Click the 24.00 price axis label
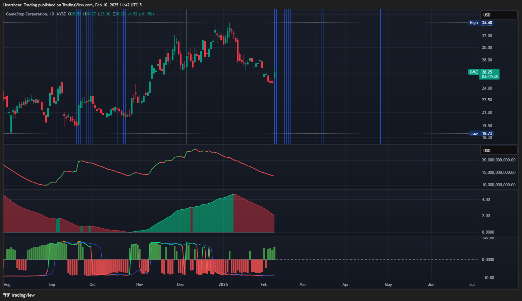The width and height of the screenshot is (522, 301). click(x=487, y=88)
